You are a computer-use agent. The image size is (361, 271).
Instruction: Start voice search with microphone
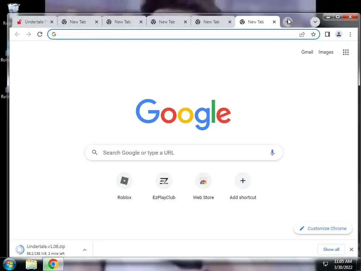tap(272, 152)
